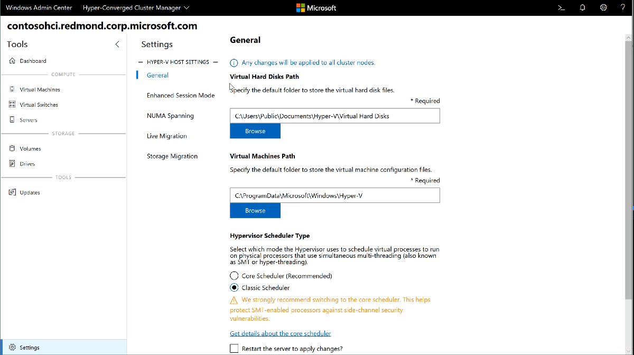Open the Volumes storage tool

30,148
